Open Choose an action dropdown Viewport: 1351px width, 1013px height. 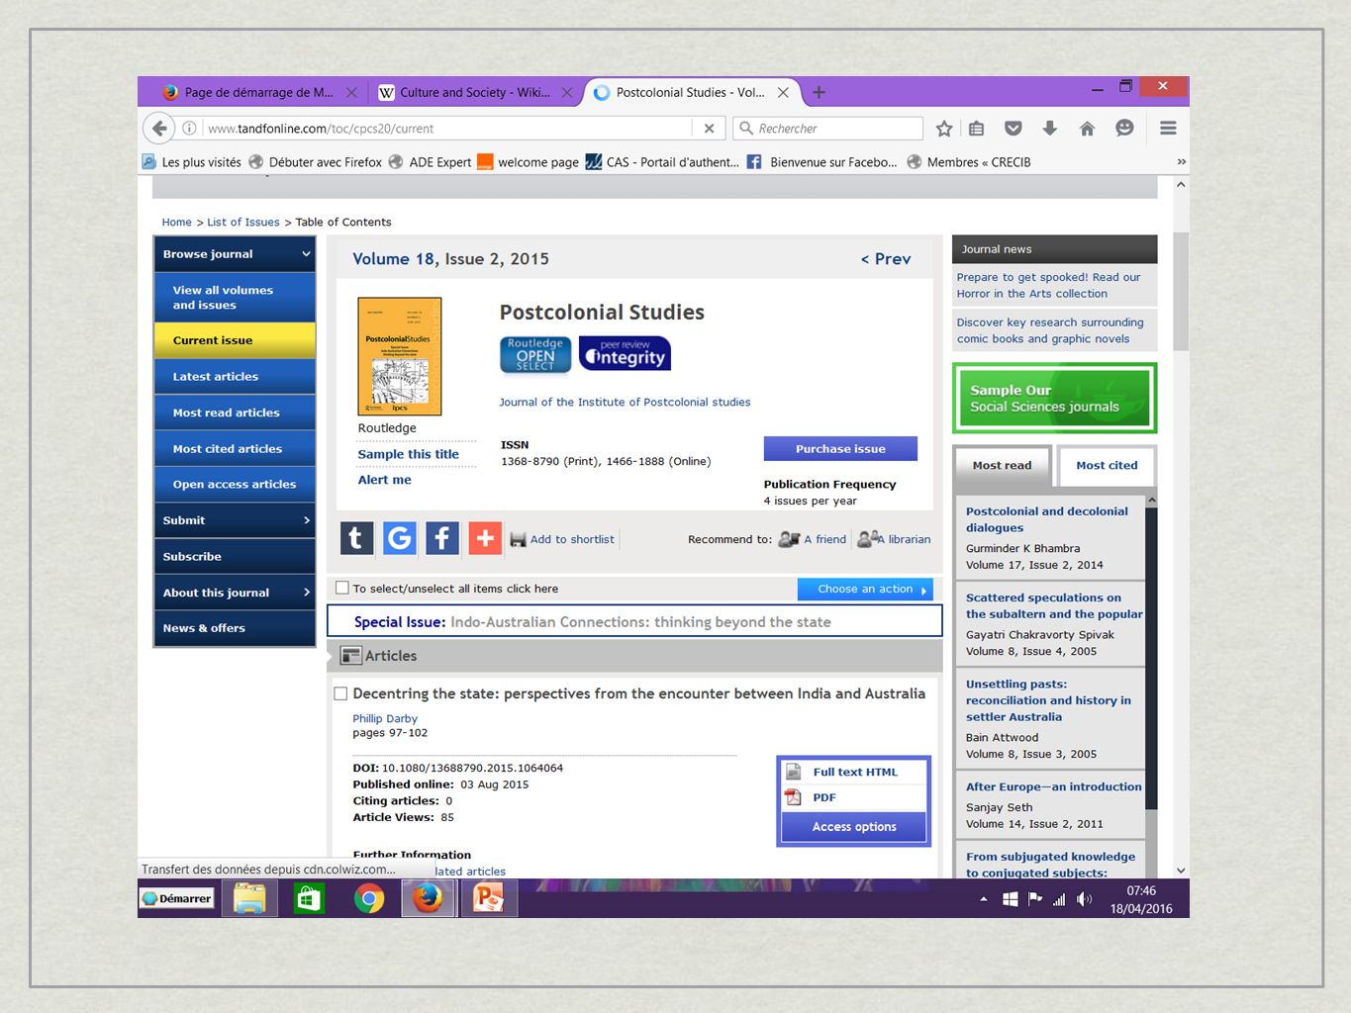[865, 589]
